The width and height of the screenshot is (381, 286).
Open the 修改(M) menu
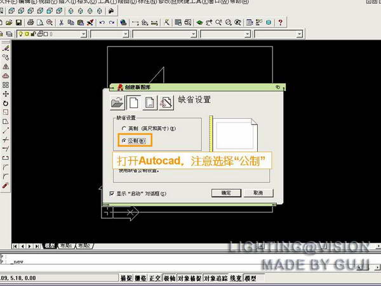168,2
